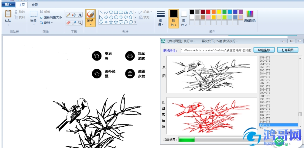
Task: Open the Outline (轮廓) dropdown
Action: (145, 12)
